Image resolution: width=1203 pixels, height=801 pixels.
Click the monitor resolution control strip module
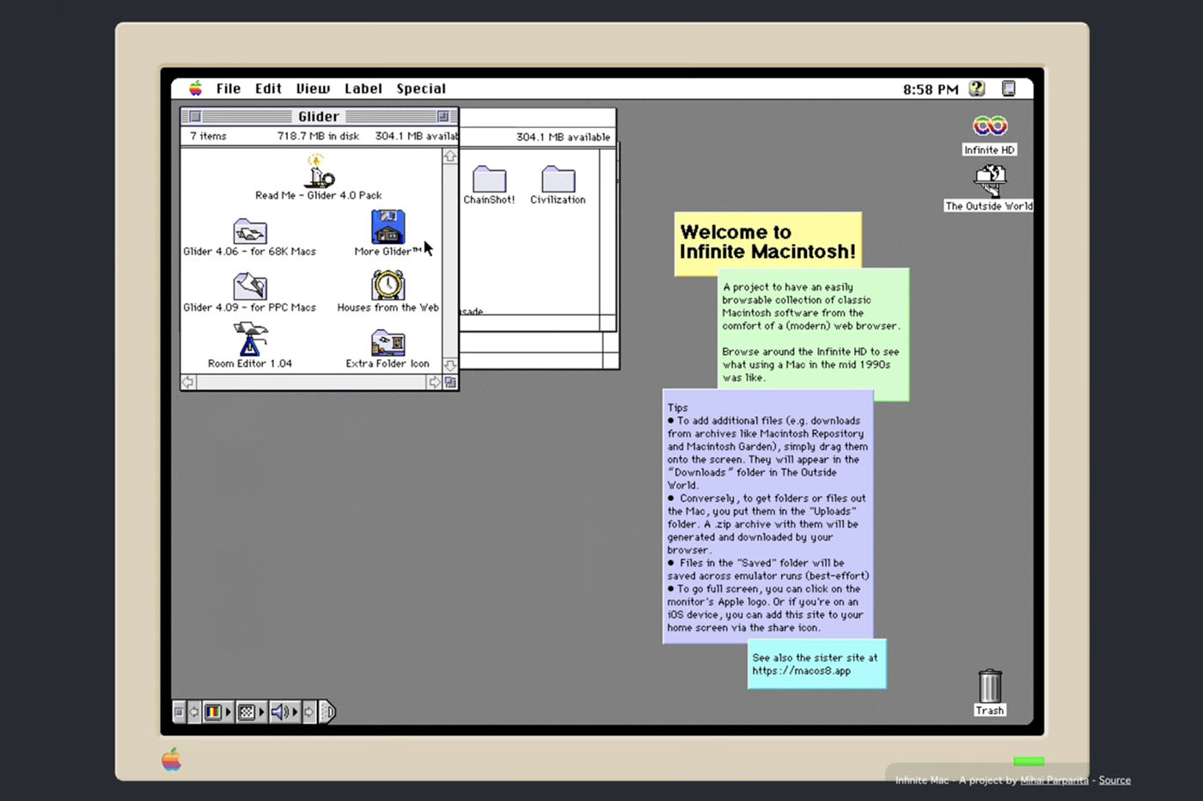pyautogui.click(x=247, y=712)
